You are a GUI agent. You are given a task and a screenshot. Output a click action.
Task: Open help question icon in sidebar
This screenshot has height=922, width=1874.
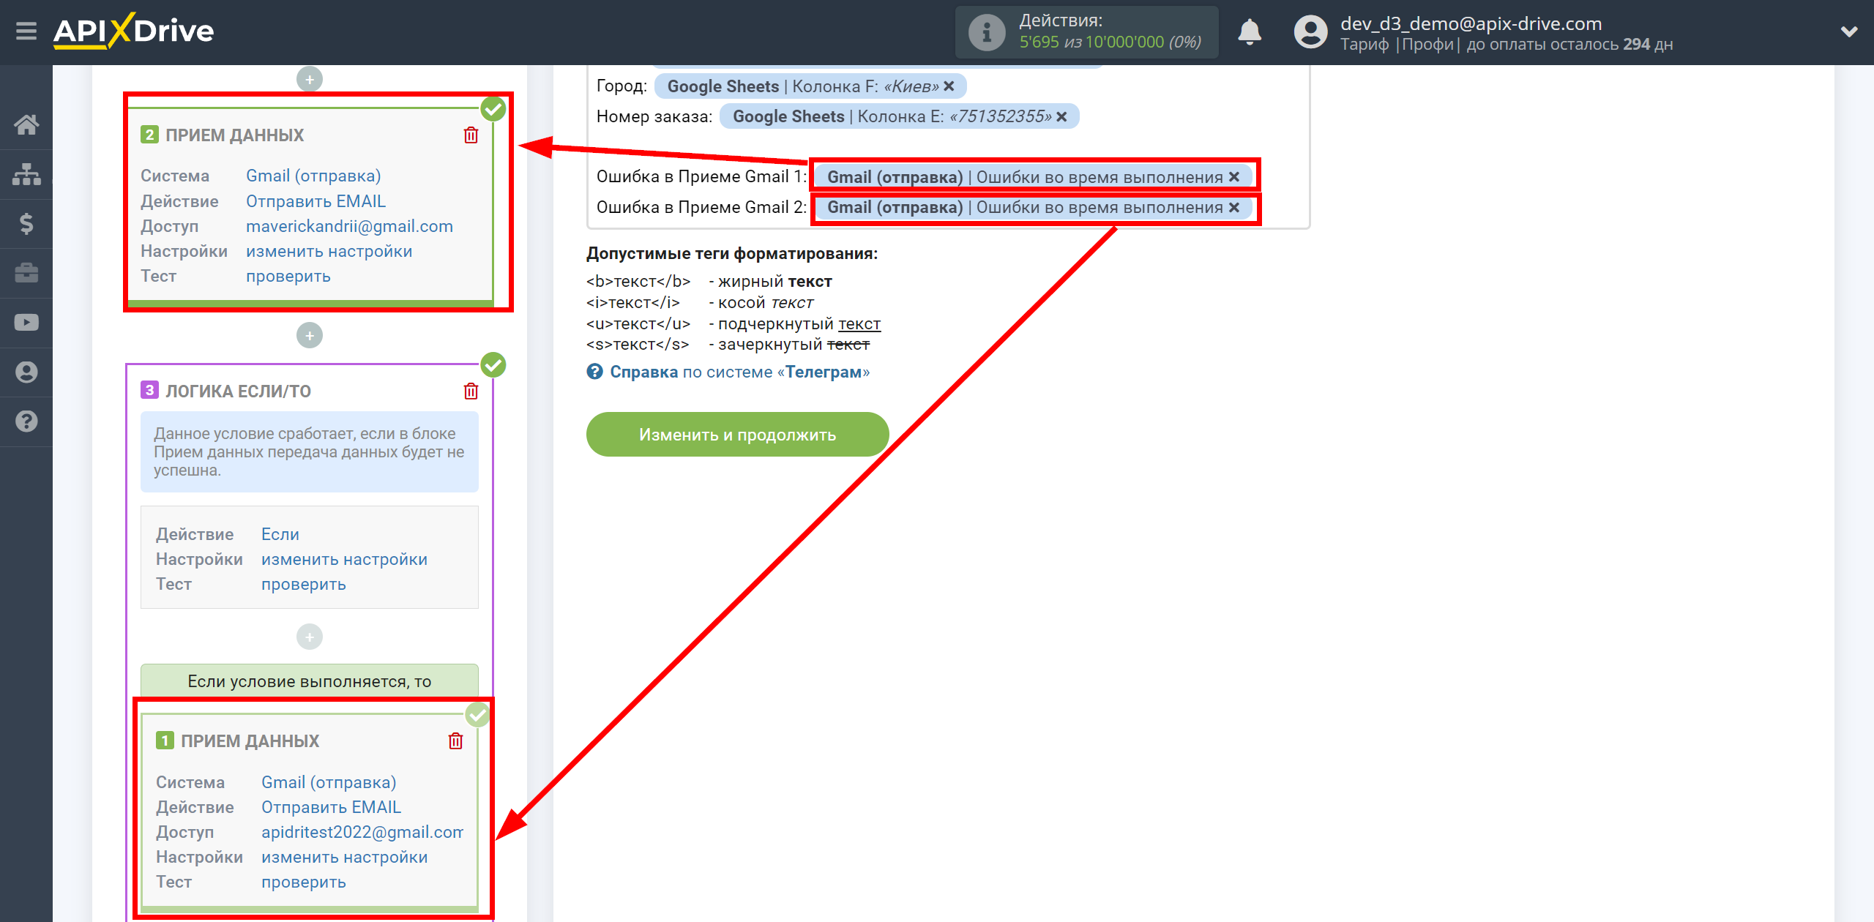click(x=26, y=421)
